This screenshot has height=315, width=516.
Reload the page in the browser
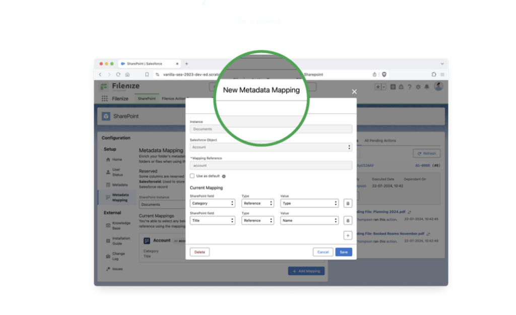[118, 75]
